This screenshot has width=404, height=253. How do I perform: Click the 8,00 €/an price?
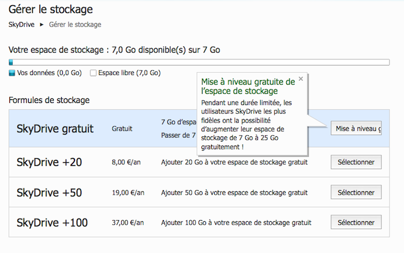(128, 162)
